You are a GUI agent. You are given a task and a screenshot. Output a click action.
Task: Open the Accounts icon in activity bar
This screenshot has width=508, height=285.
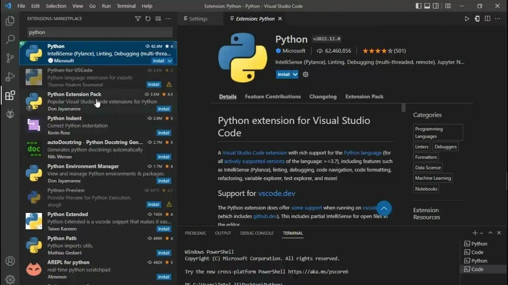[x=10, y=261]
